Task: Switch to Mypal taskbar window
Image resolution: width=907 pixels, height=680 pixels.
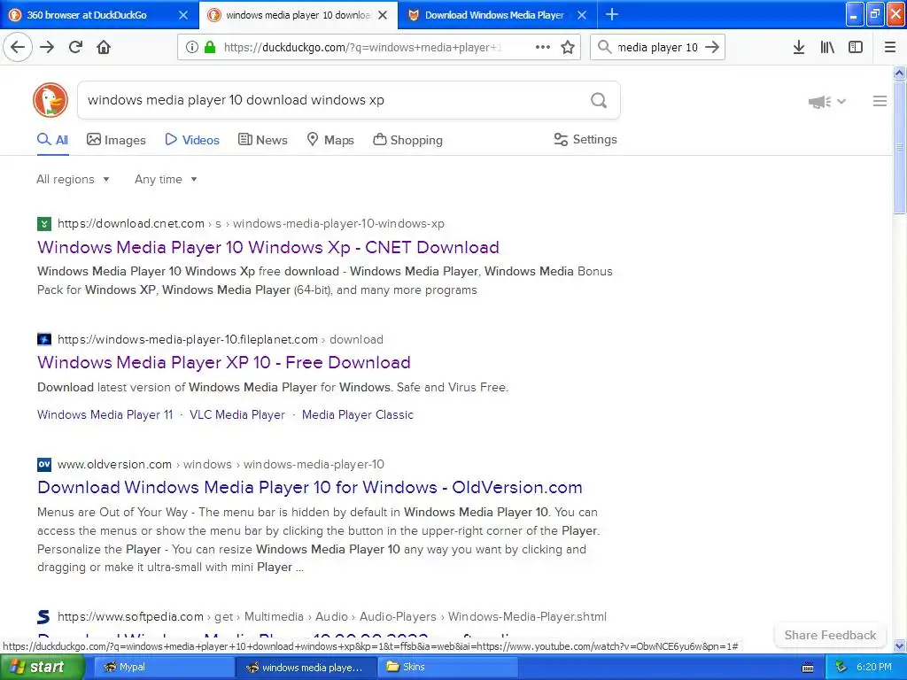Action: click(x=162, y=667)
